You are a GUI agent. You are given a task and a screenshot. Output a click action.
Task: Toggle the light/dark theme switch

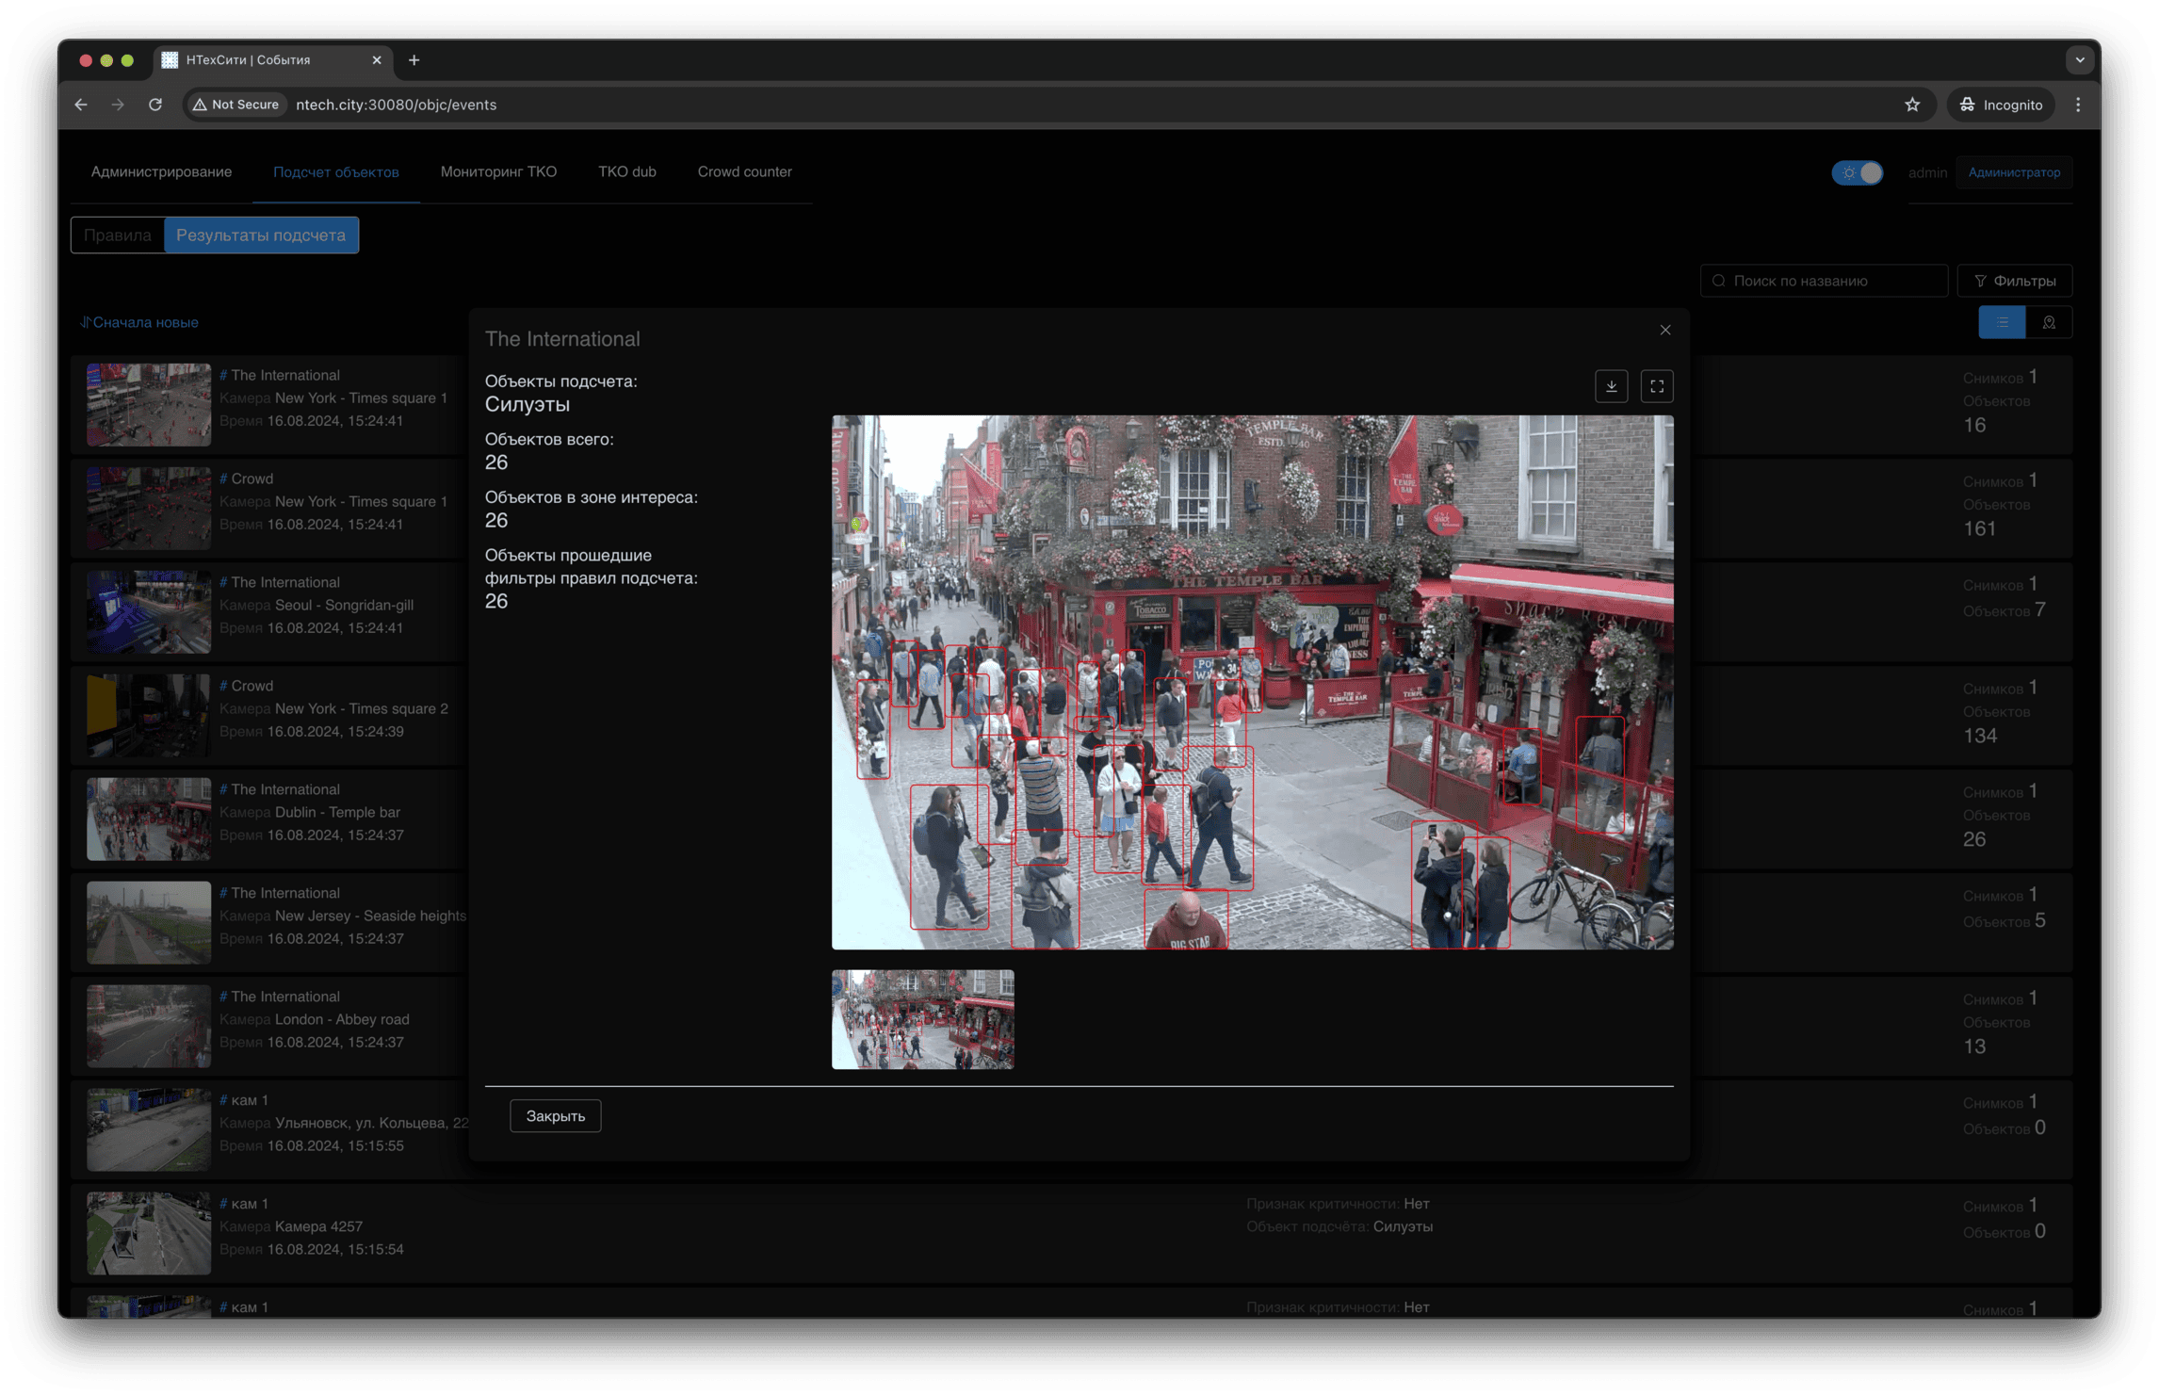[x=1857, y=172]
